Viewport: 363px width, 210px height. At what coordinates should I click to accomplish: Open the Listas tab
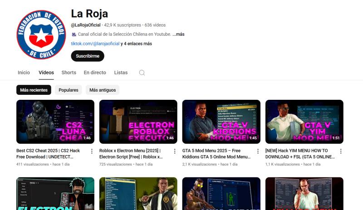pos(121,73)
